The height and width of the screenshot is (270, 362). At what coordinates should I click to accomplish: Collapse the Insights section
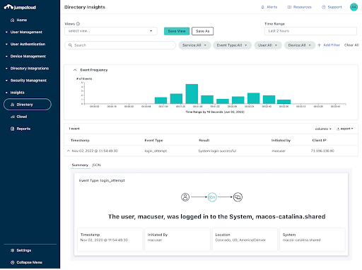15,93
